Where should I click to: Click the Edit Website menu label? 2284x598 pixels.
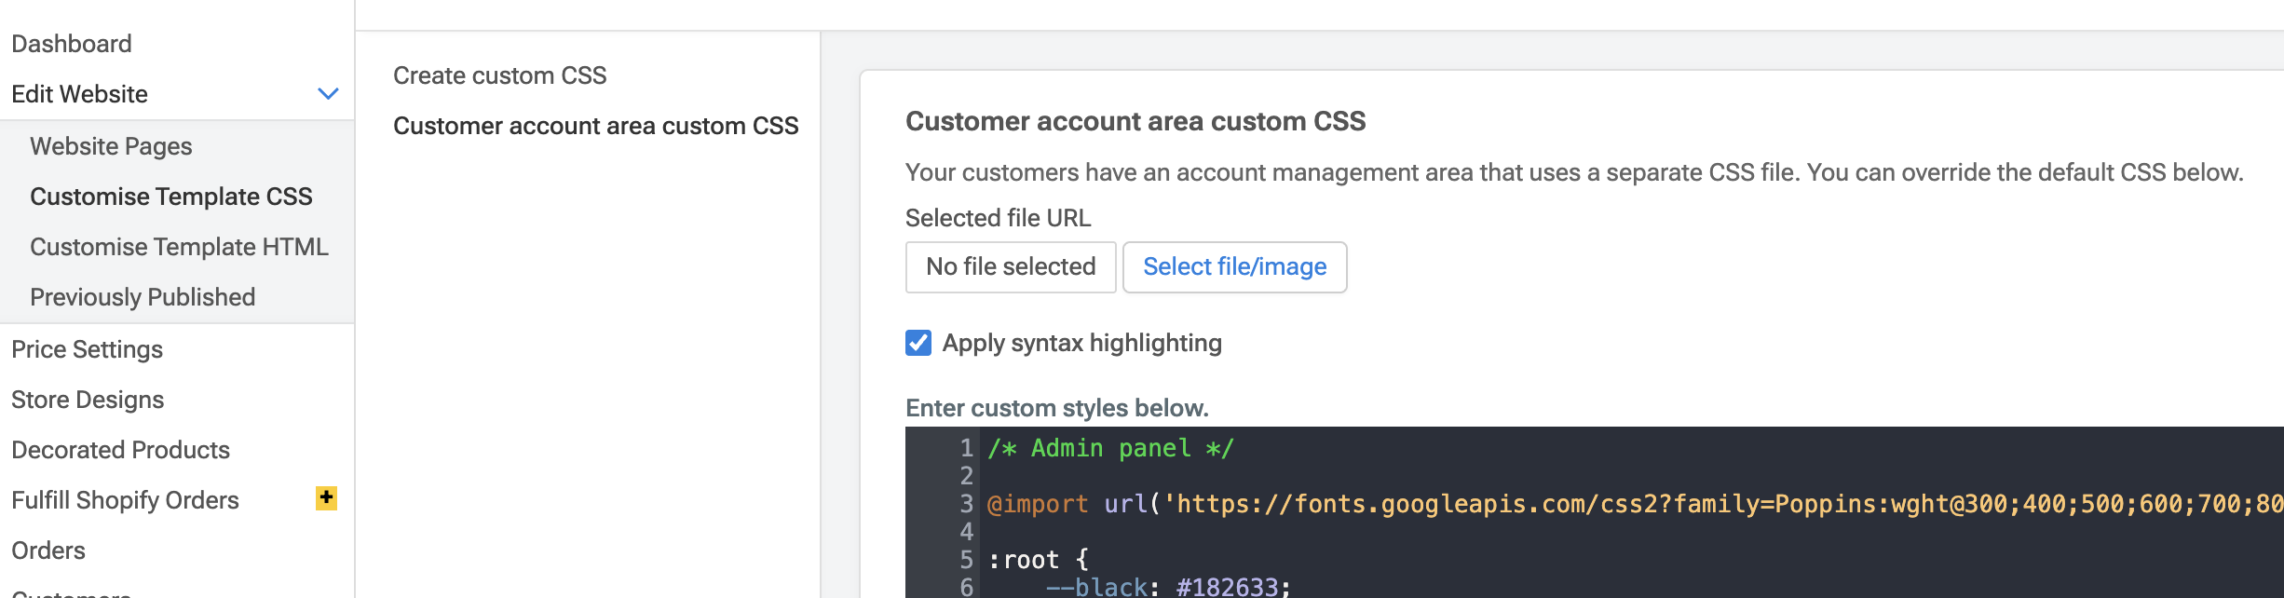[79, 94]
